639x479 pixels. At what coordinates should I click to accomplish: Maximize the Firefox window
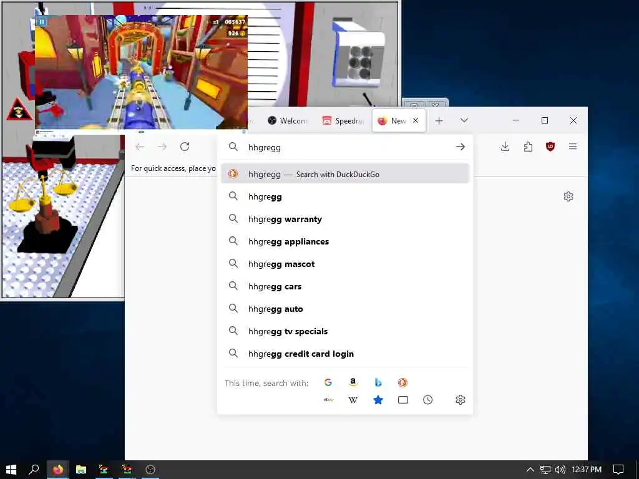[544, 120]
